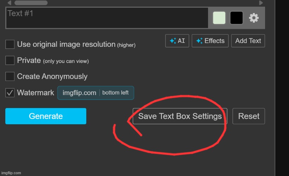Open text box settings gear icon
The width and height of the screenshot is (289, 176).
[254, 18]
